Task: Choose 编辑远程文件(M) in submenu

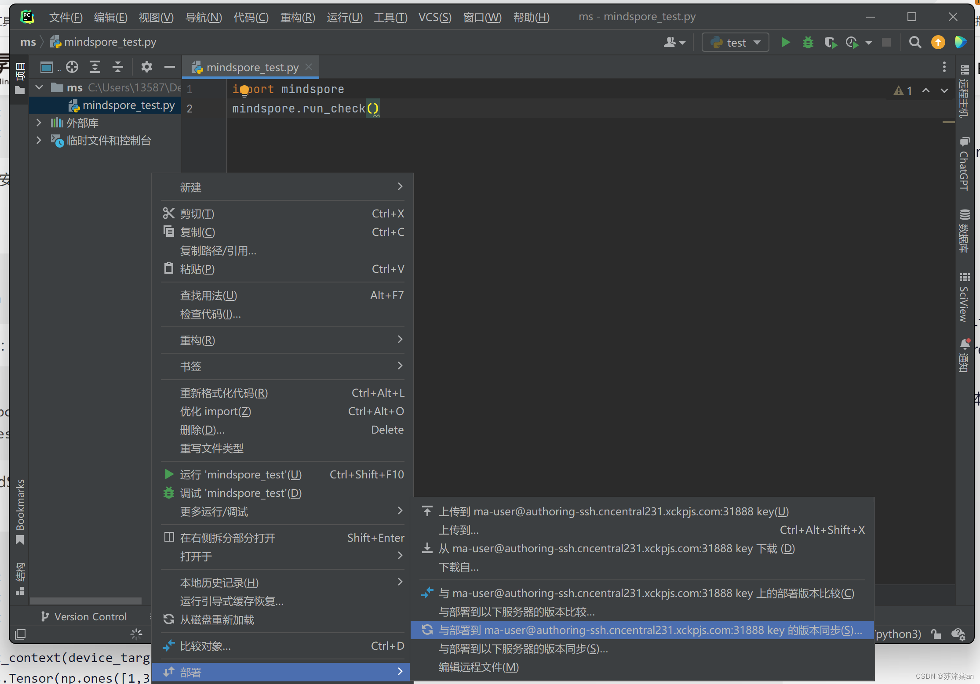Action: [478, 667]
